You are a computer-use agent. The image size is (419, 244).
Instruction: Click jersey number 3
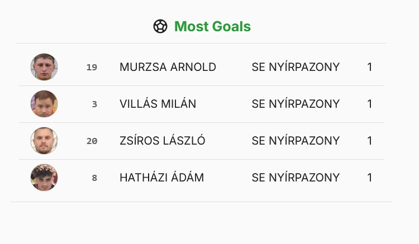point(94,104)
